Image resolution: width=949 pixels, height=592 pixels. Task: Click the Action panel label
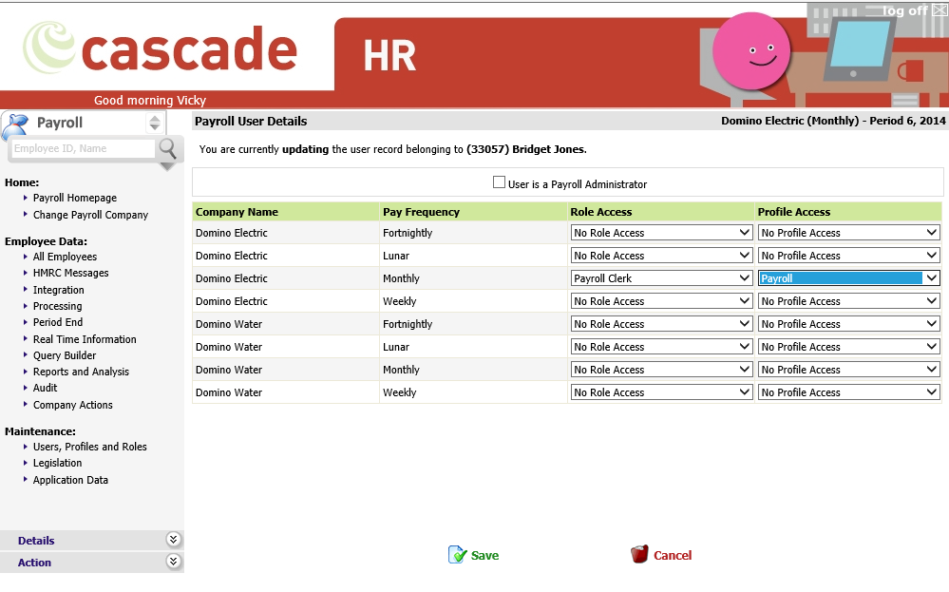point(34,563)
